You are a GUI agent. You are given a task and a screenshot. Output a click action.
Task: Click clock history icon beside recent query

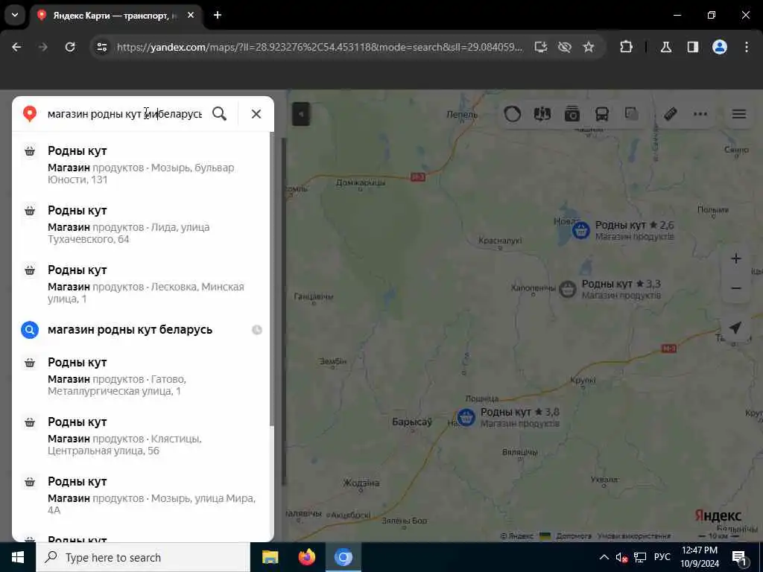(257, 330)
